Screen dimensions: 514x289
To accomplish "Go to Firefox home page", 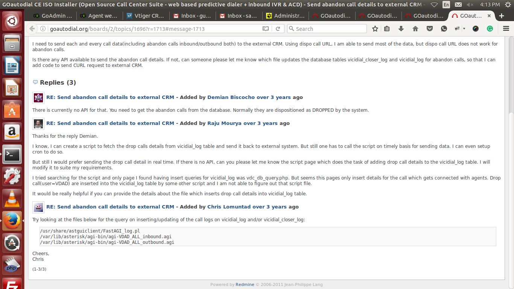I will (415, 29).
